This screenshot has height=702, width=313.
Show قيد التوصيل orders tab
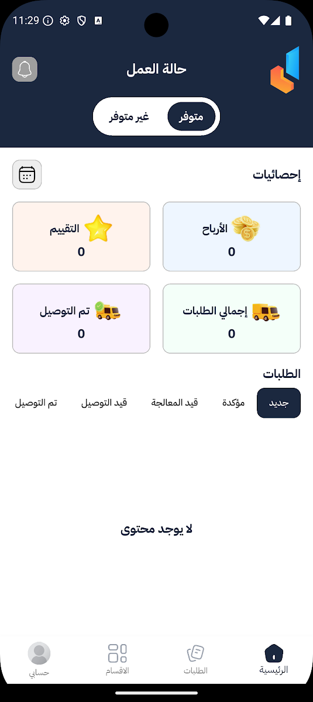pyautogui.click(x=104, y=403)
